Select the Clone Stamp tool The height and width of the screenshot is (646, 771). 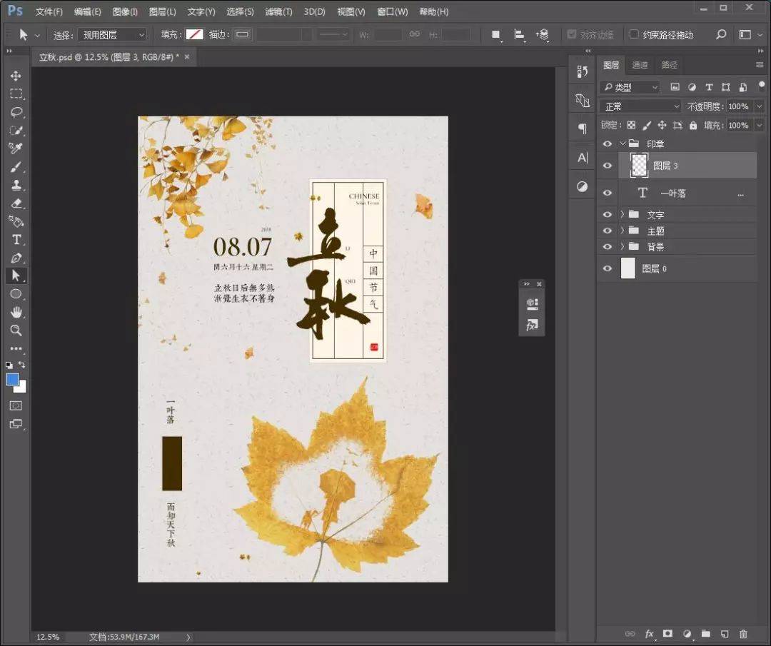[16, 185]
